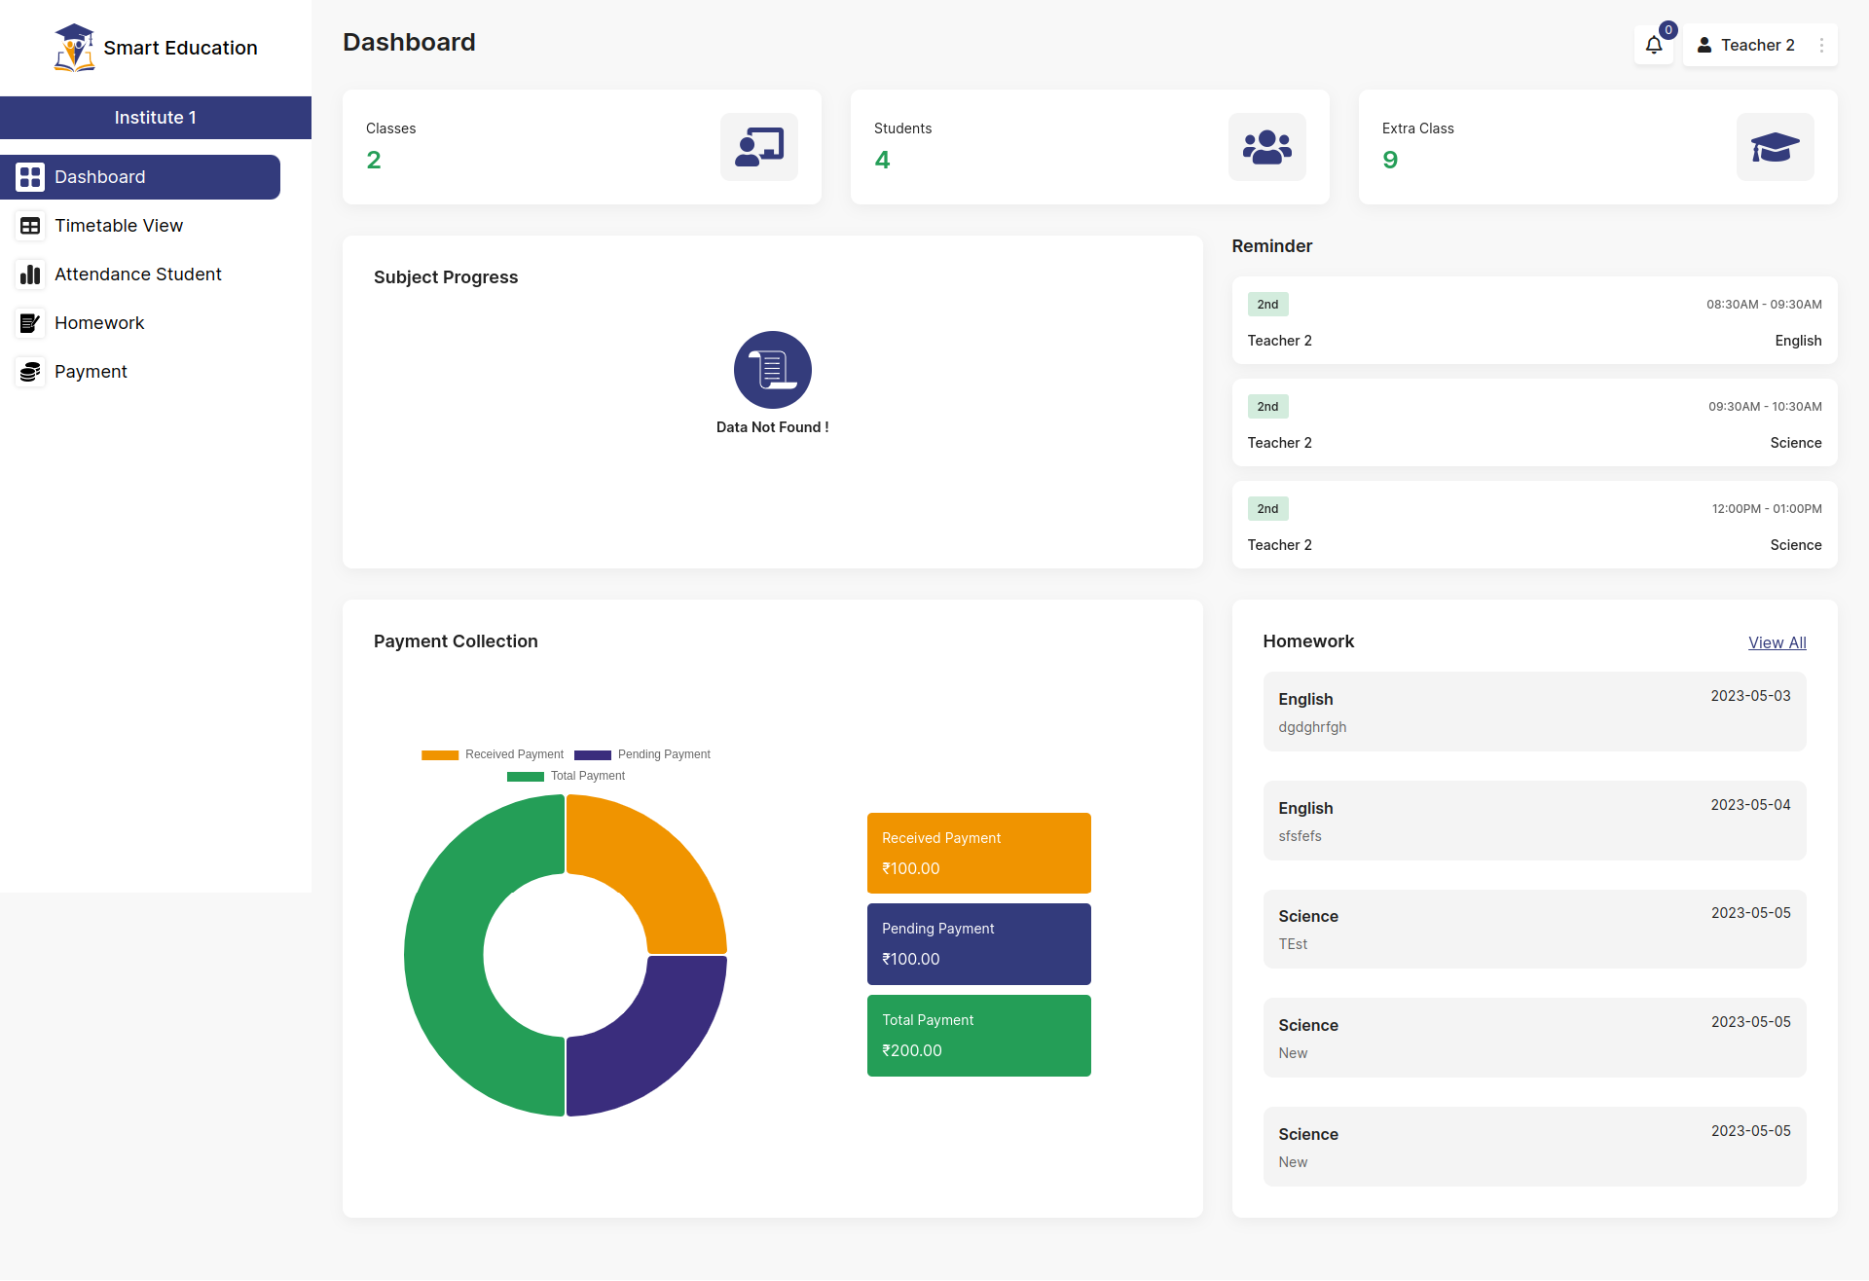This screenshot has width=1869, height=1281.
Task: Click the Extra Class graduation icon
Action: click(1774, 145)
